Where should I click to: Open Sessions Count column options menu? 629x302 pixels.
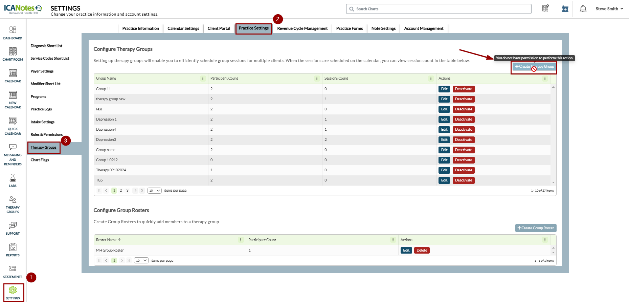tap(431, 79)
